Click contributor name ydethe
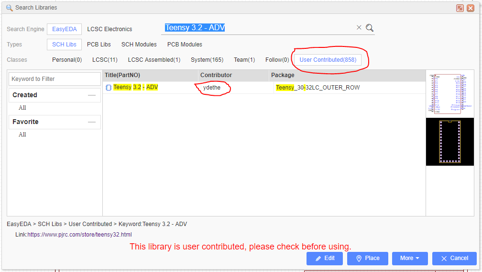482x272 pixels. point(212,88)
